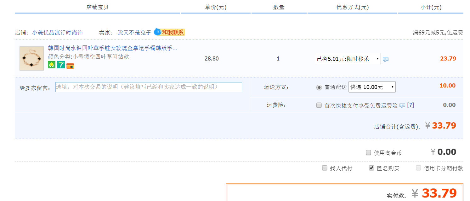Image resolution: width=470 pixels, height=201 pixels.
Task: Uncheck the 匿名购买 checkbox
Action: [371, 168]
